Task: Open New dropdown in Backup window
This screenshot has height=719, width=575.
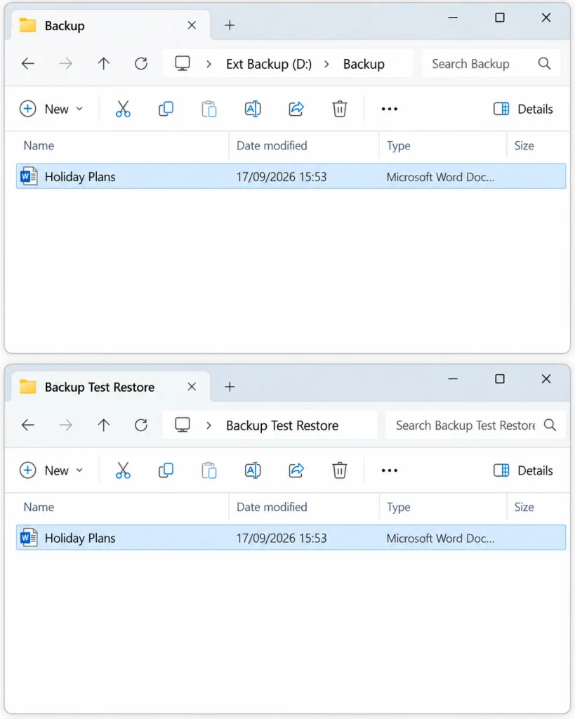Action: (x=51, y=109)
